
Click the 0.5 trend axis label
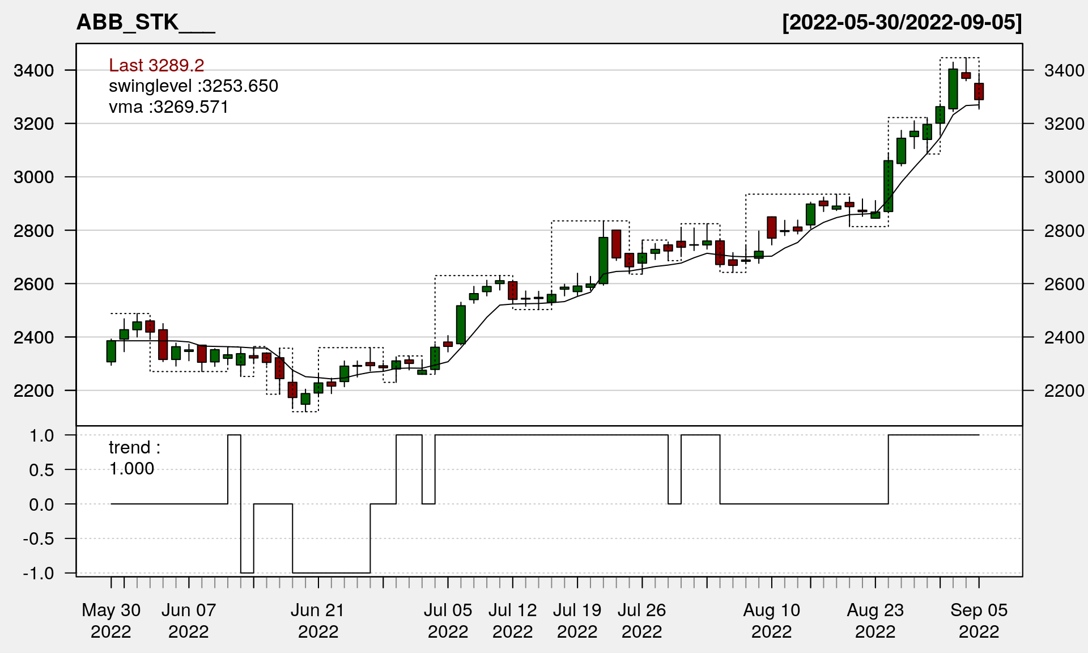click(42, 470)
